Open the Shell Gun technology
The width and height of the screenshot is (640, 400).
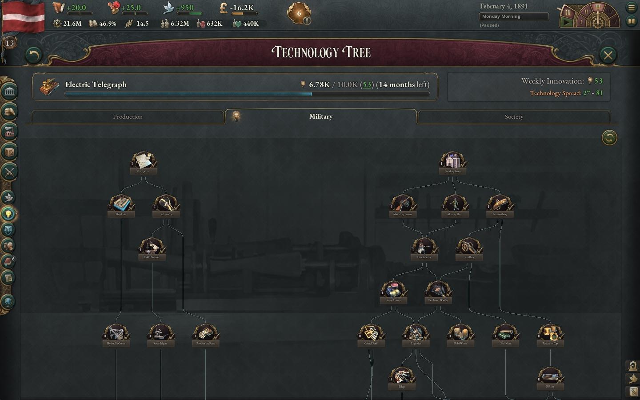tap(505, 333)
